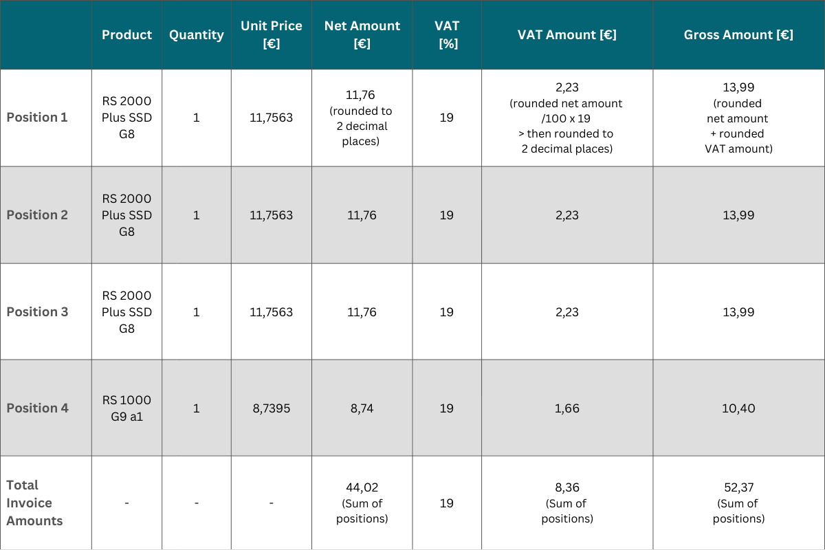The width and height of the screenshot is (825, 550).
Task: Select the Position 3 row label
Action: coord(37,312)
